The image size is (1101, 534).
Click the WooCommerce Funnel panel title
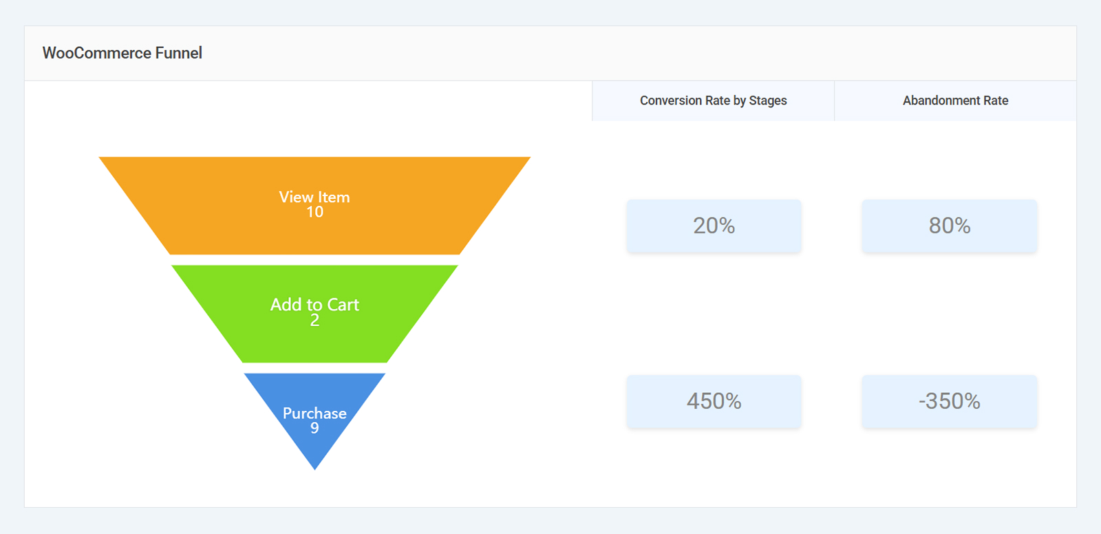122,53
